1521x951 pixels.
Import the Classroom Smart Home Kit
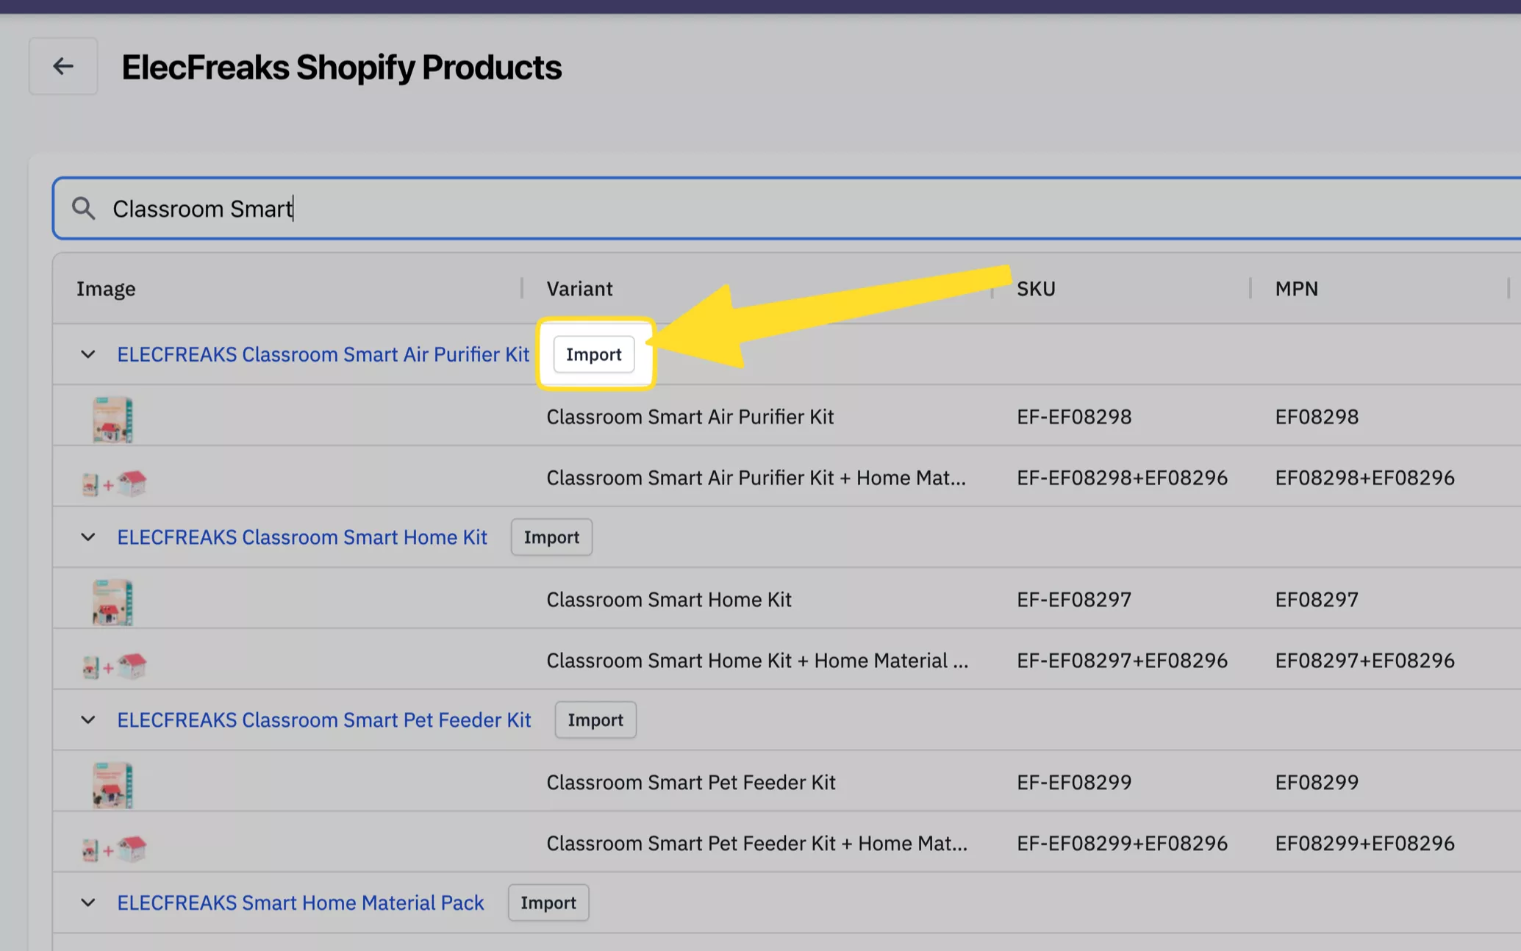click(551, 537)
